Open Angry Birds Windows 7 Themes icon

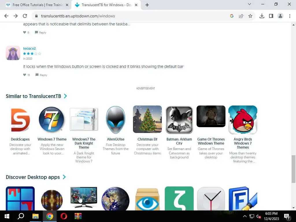pos(243,120)
